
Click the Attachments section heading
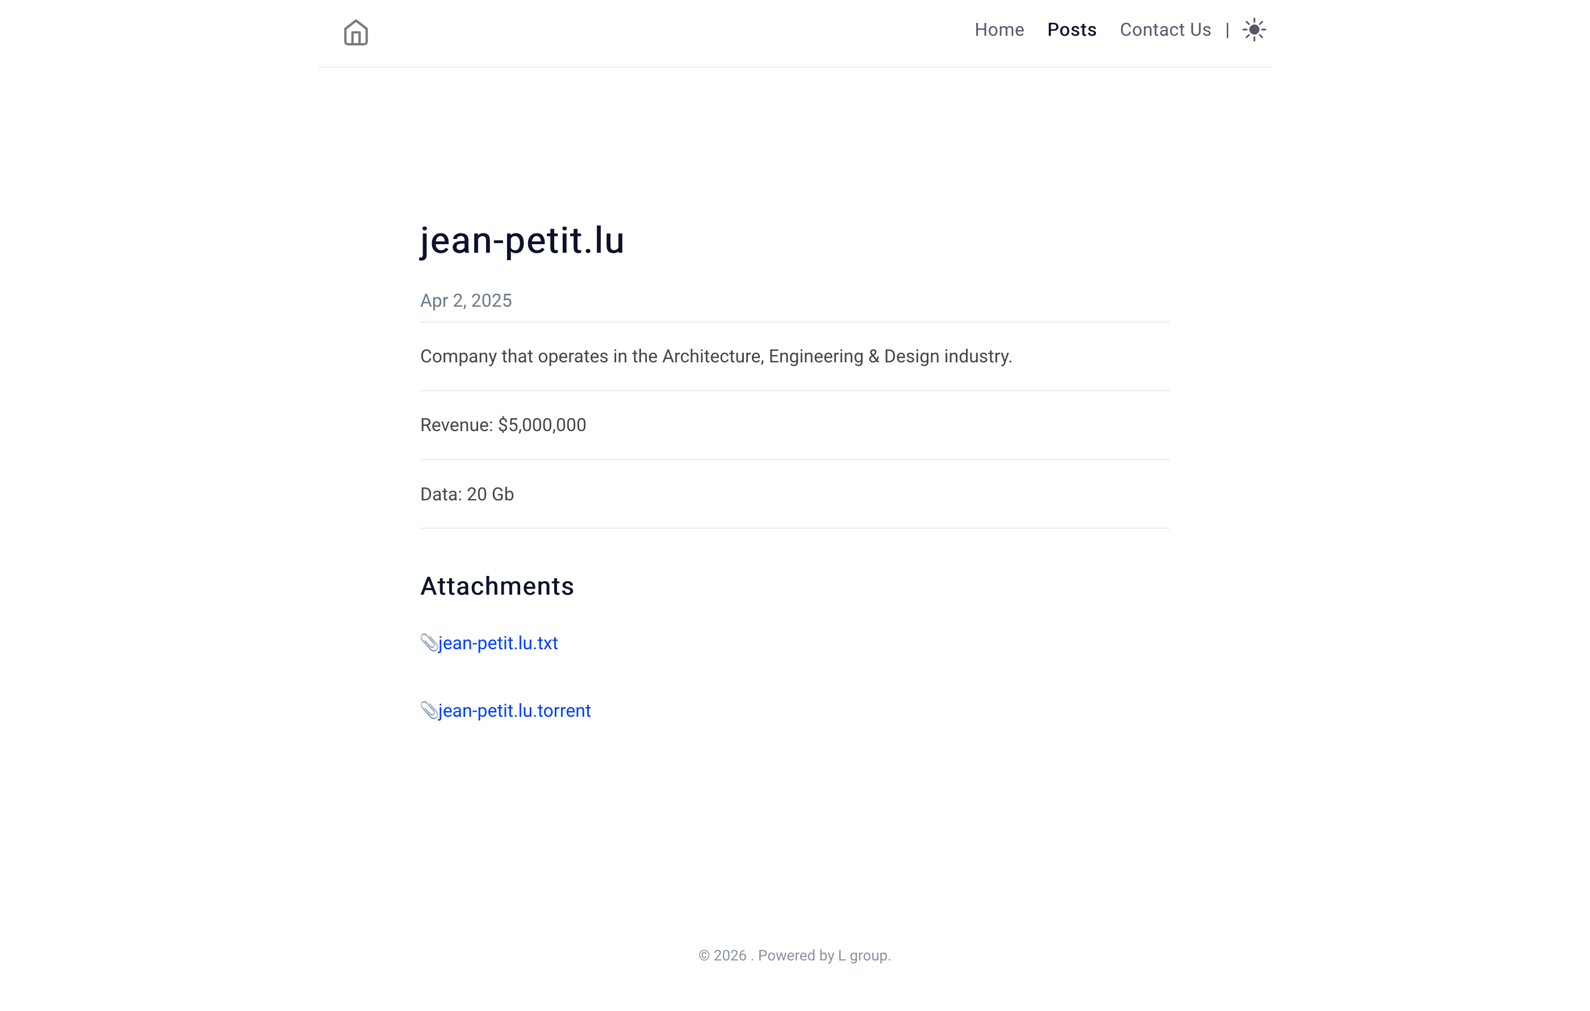coord(497,586)
